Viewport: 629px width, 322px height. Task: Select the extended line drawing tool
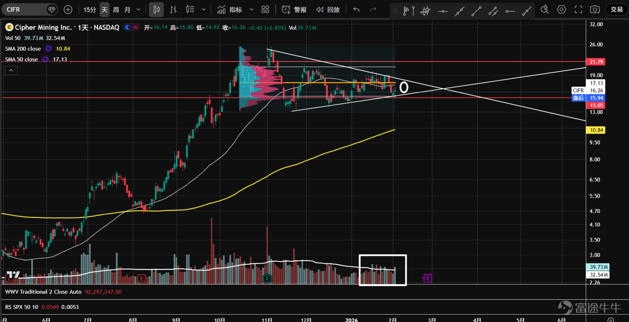pyautogui.click(x=460, y=11)
